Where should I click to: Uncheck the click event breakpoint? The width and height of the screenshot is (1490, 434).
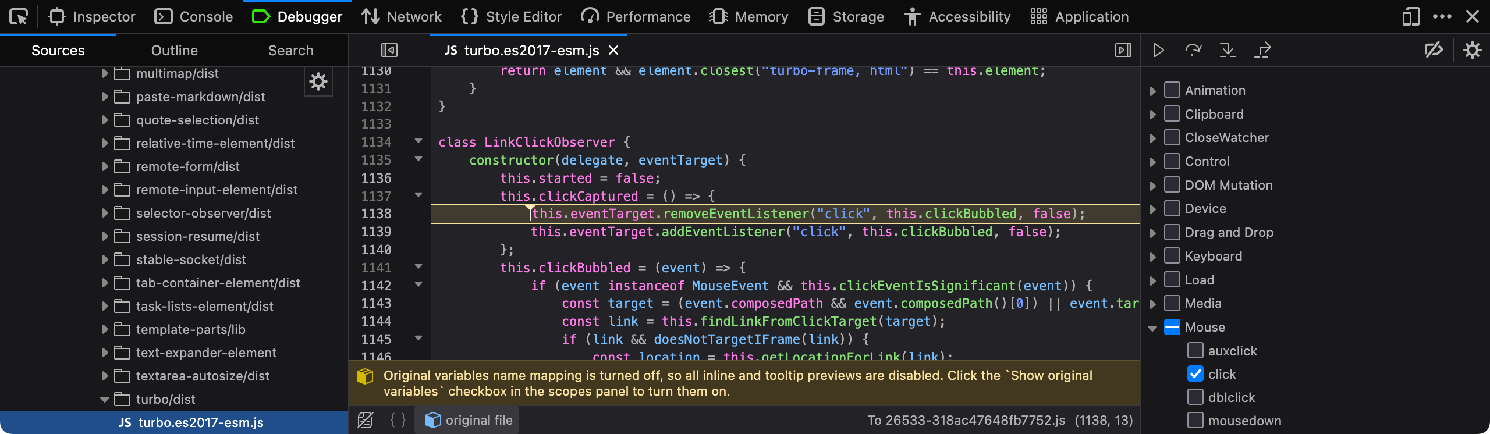(1195, 374)
